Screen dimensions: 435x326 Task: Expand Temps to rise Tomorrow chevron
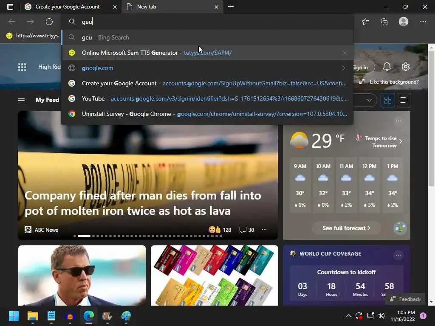tap(401, 142)
